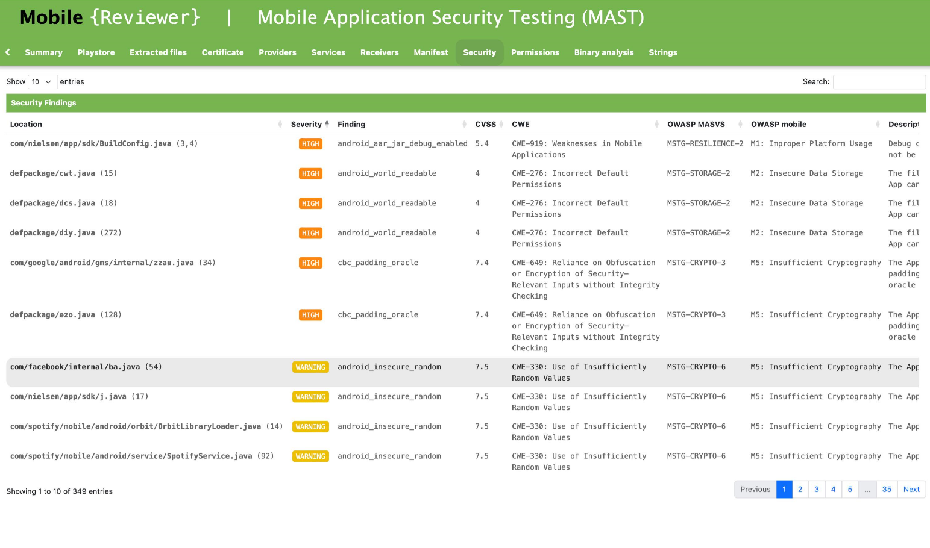Sort by OWASP MASVS column
Viewport: 930px width, 548px height.
click(696, 125)
